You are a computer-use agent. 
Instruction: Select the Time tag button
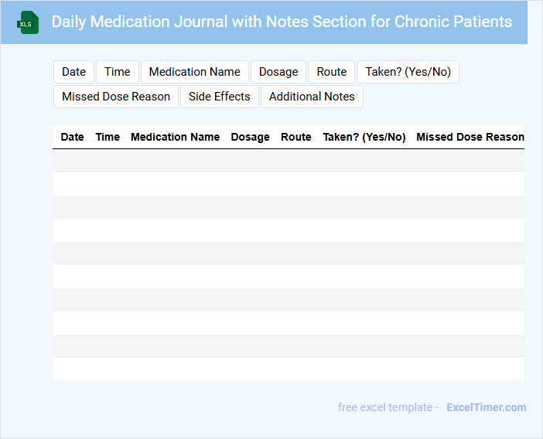pyautogui.click(x=118, y=72)
